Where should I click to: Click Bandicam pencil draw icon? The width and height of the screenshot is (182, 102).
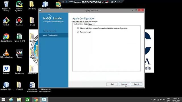(115, 2)
